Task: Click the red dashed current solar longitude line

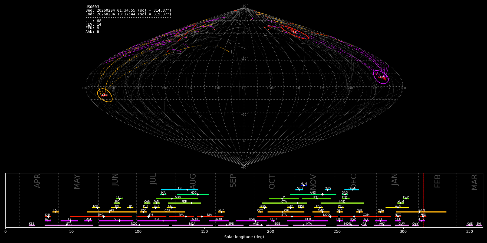Action: (x=423, y=200)
